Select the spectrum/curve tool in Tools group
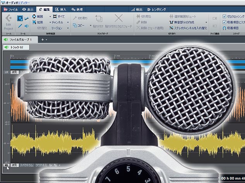 coord(27,18)
